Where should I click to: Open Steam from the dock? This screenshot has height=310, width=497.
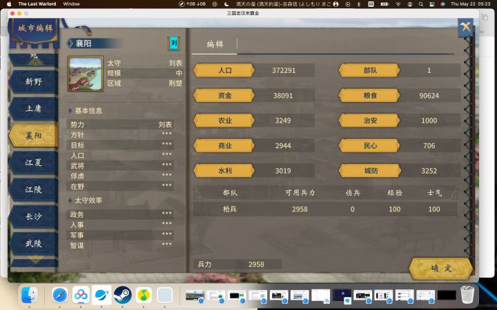pyautogui.click(x=123, y=295)
